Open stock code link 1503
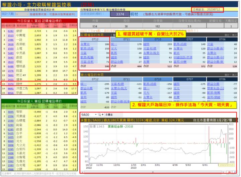Image resolution: width=241 pixels, height=177 pixels. (x=11, y=49)
